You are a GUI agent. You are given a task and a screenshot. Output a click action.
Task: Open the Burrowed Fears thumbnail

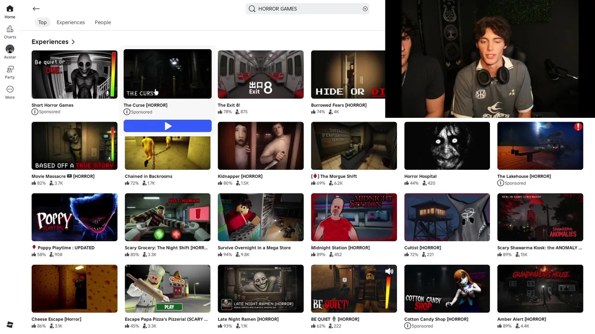click(x=348, y=74)
